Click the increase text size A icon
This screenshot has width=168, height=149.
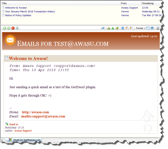coord(117,28)
